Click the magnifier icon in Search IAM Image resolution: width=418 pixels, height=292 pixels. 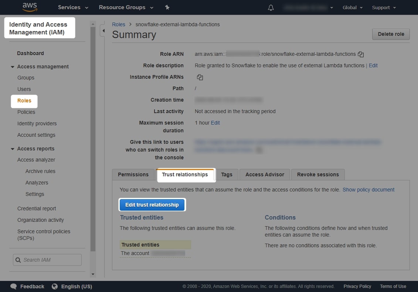point(18,260)
